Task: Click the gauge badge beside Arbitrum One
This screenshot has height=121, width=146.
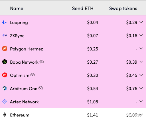Action: click(x=40, y=88)
